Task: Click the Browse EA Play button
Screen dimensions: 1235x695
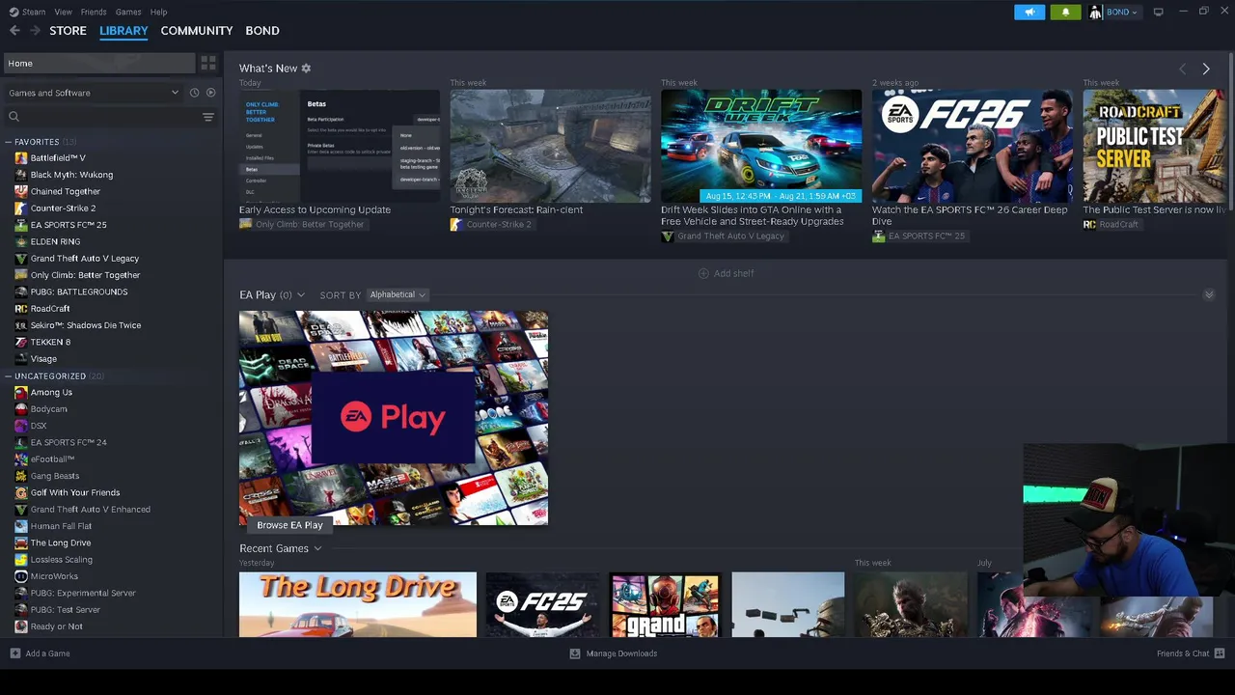Action: [289, 525]
